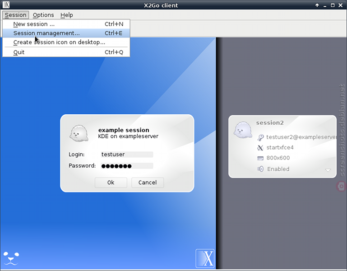Click the 800x600 resolution text
347x271 pixels.
pos(278,158)
